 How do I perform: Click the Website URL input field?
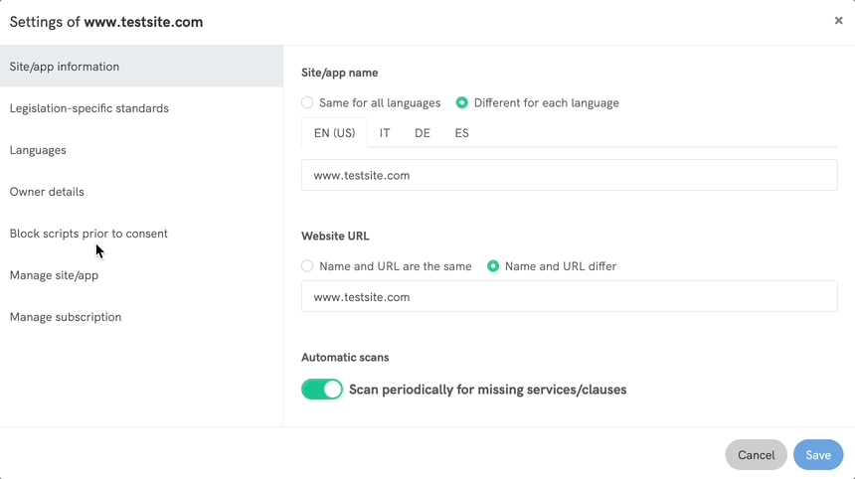point(569,297)
